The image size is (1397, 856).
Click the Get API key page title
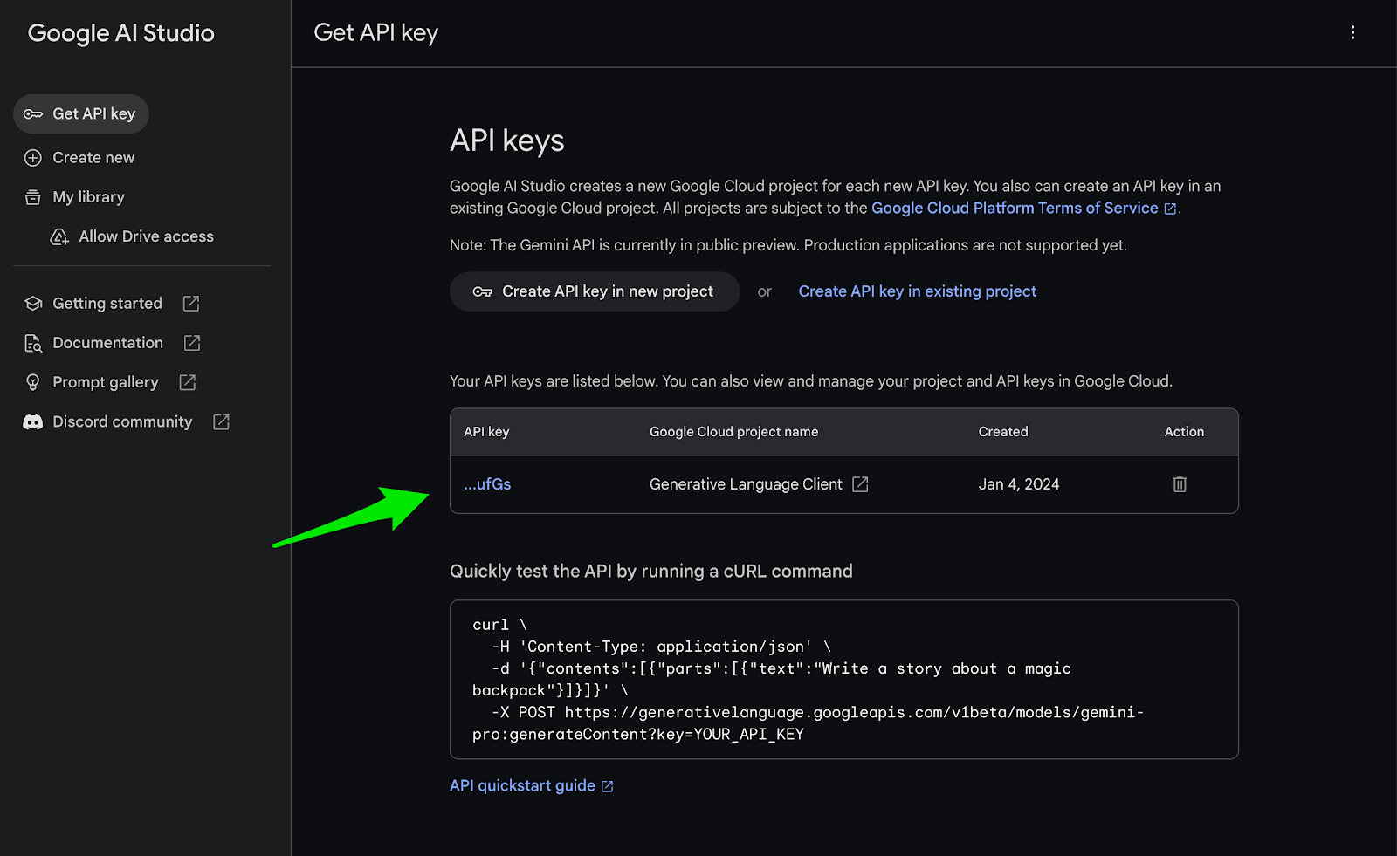click(375, 33)
